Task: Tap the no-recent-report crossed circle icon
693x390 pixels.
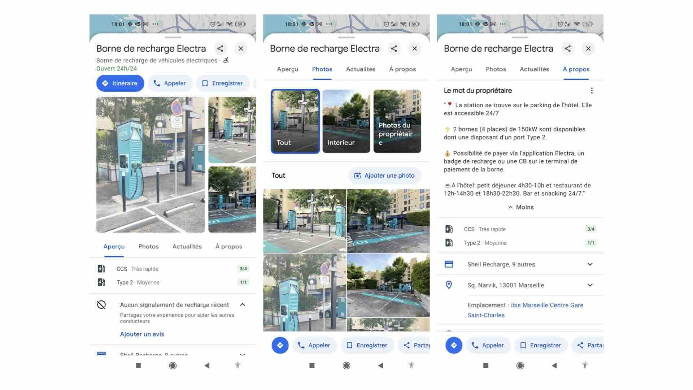Action: coord(101,305)
